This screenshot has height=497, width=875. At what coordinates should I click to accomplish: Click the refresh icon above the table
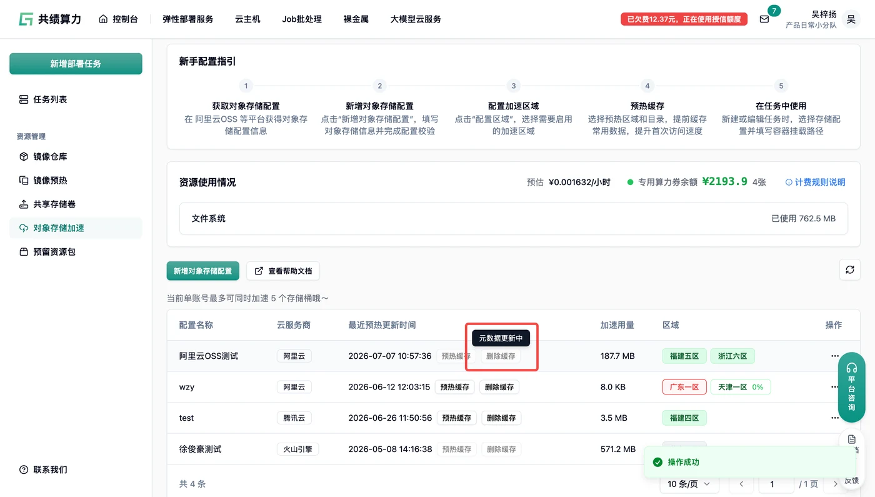pyautogui.click(x=849, y=269)
